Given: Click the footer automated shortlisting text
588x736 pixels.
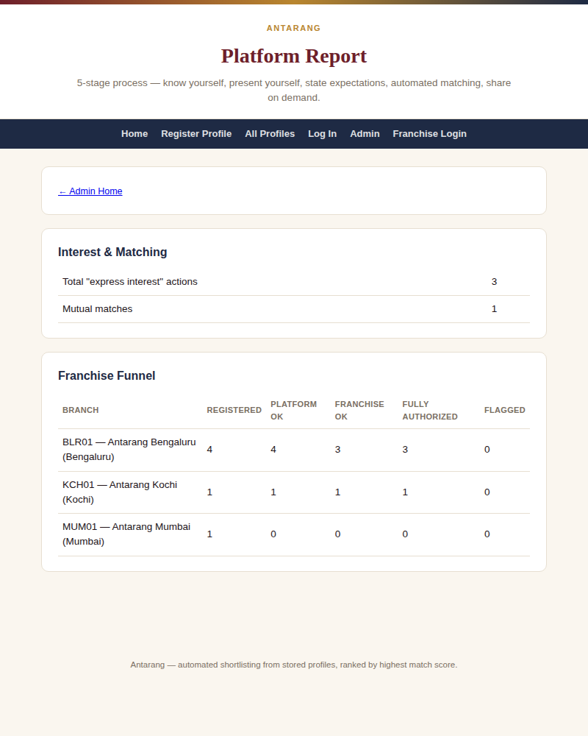Looking at the screenshot, I should [x=294, y=665].
